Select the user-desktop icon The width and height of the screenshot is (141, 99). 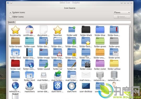click(x=86, y=86)
